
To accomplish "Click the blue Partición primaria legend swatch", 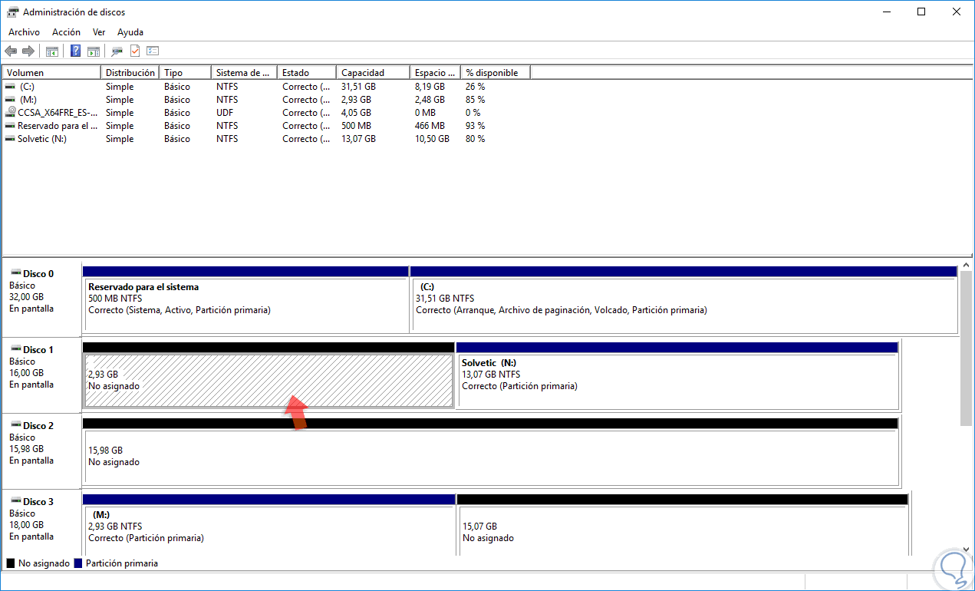I will 78,563.
